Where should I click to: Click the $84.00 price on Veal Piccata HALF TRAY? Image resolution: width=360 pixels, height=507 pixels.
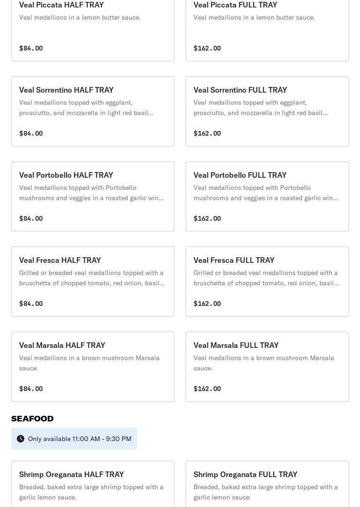pyautogui.click(x=31, y=48)
